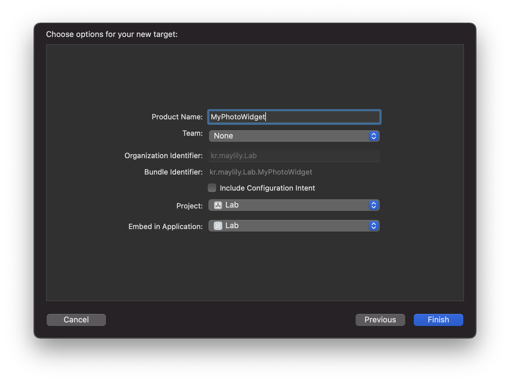
Task: Click the Embed in Application label
Action: (x=165, y=227)
